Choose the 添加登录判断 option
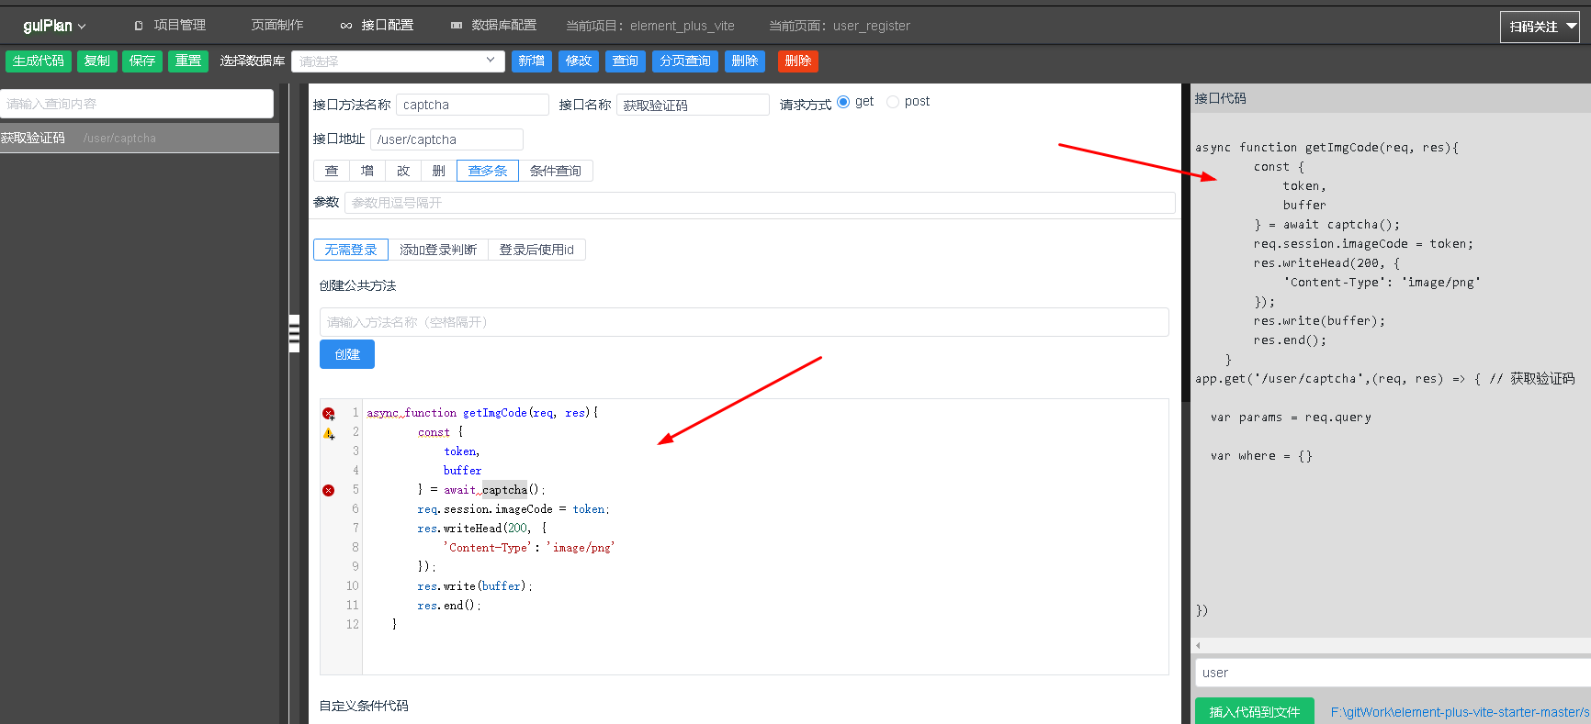 point(438,250)
